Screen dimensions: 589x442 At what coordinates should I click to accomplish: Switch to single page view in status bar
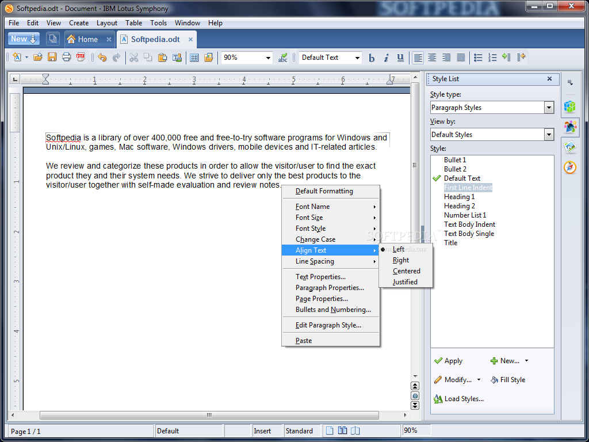[330, 430]
